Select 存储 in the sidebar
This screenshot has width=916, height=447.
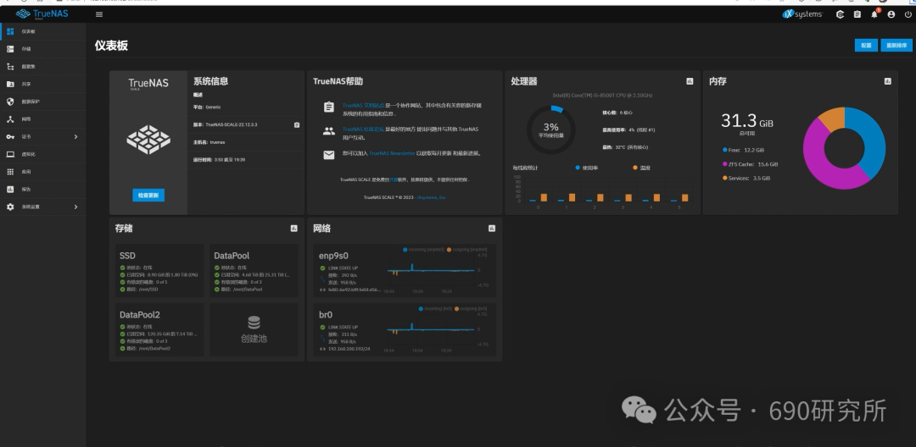pyautogui.click(x=43, y=50)
